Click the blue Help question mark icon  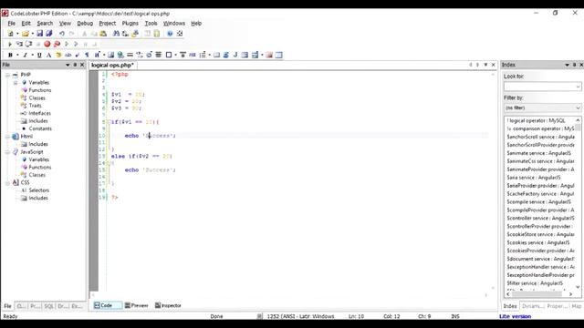pos(170,34)
